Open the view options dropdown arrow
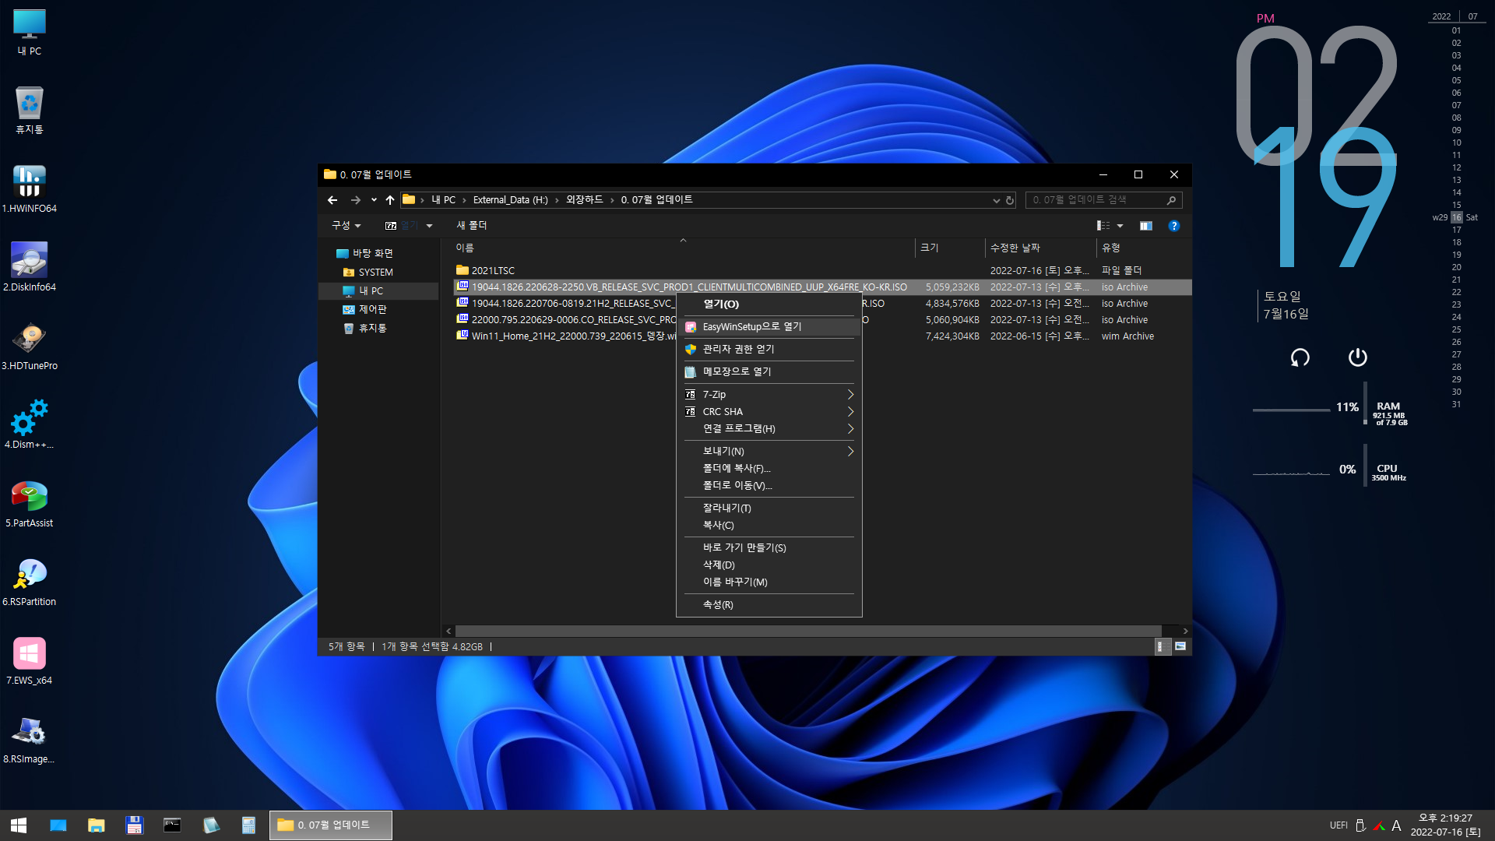 (x=1120, y=226)
